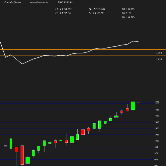Image resolution: width=166 pixels, height=166 pixels.
Task: Click the open value "O: 1173.00"
Action: coord(63,9)
